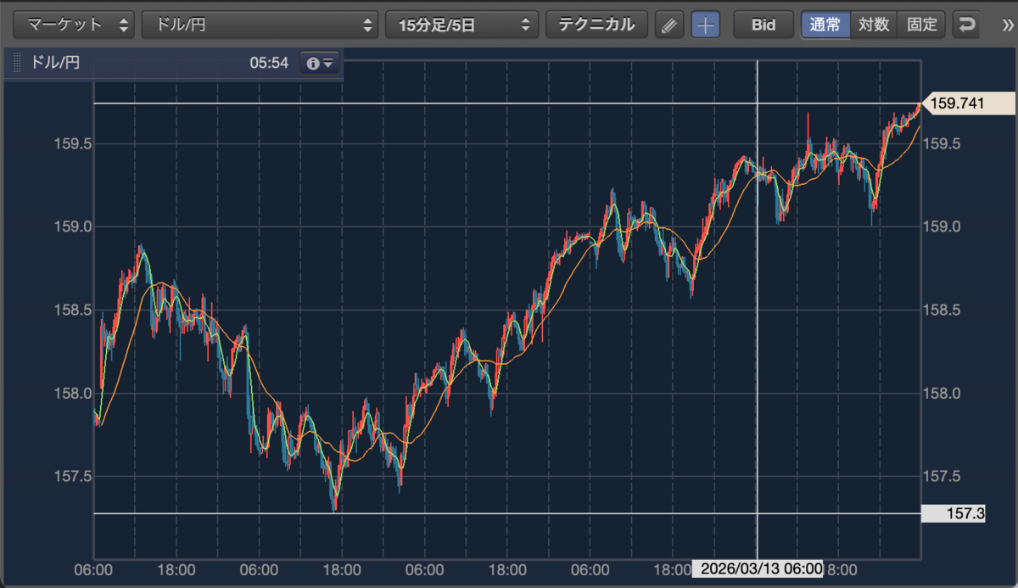The height and width of the screenshot is (588, 1018).
Task: Click the return arrow icon
Action: click(x=966, y=25)
